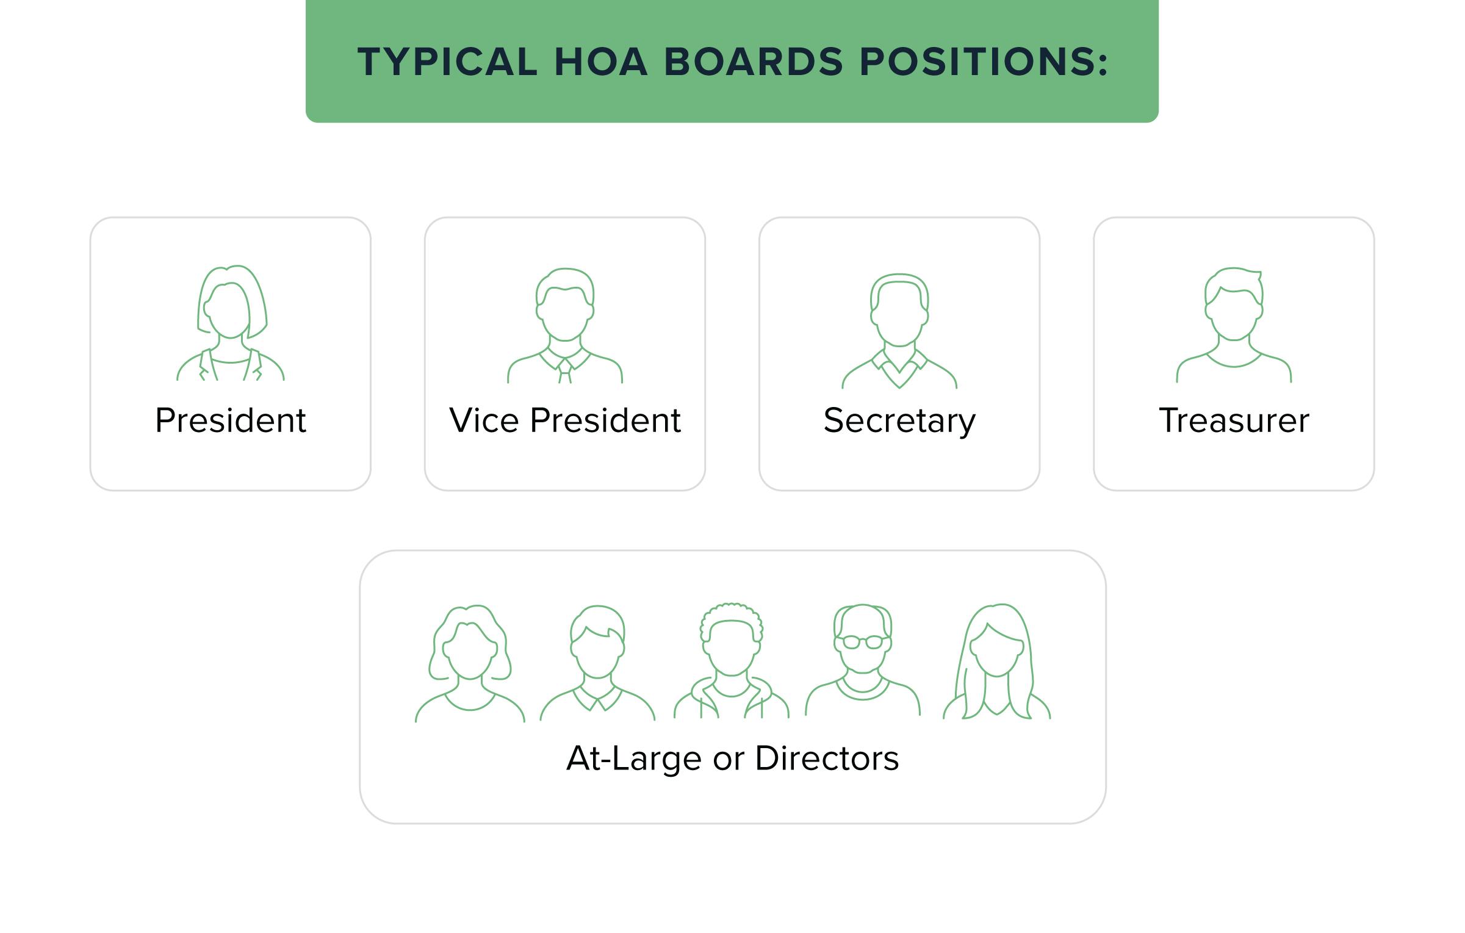Select the word "HOA" in the banner
This screenshot has height=933, width=1465.
coord(600,62)
